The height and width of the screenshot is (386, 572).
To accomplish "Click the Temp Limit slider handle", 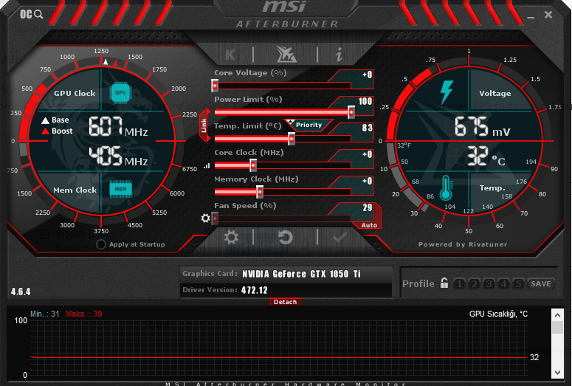I will click(x=292, y=139).
